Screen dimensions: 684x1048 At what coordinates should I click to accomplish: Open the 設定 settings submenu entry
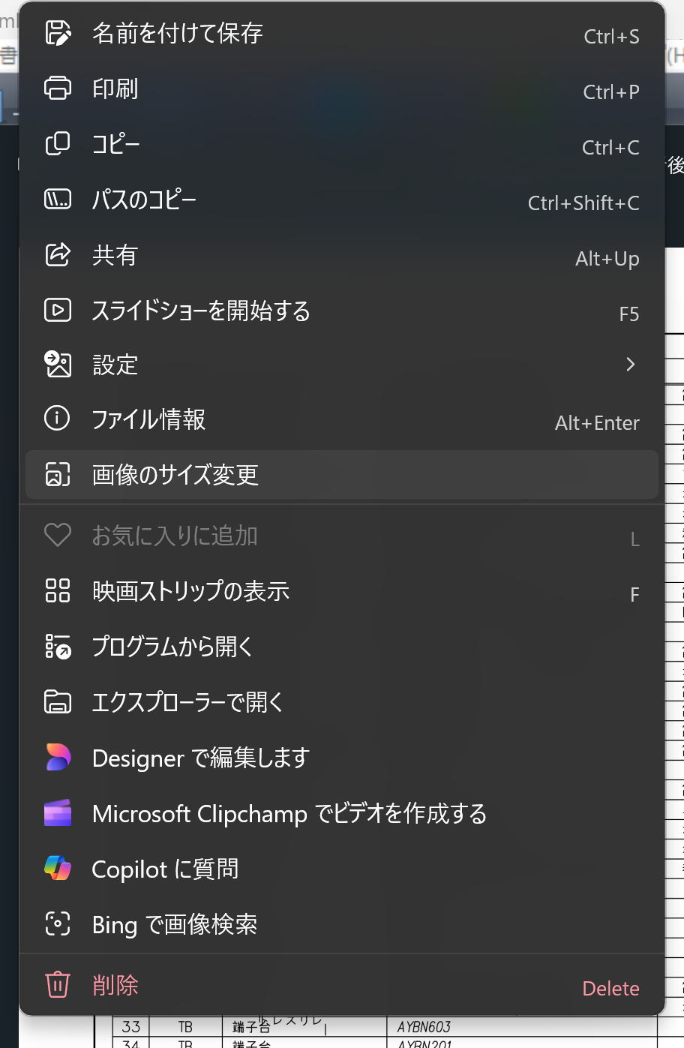(115, 365)
